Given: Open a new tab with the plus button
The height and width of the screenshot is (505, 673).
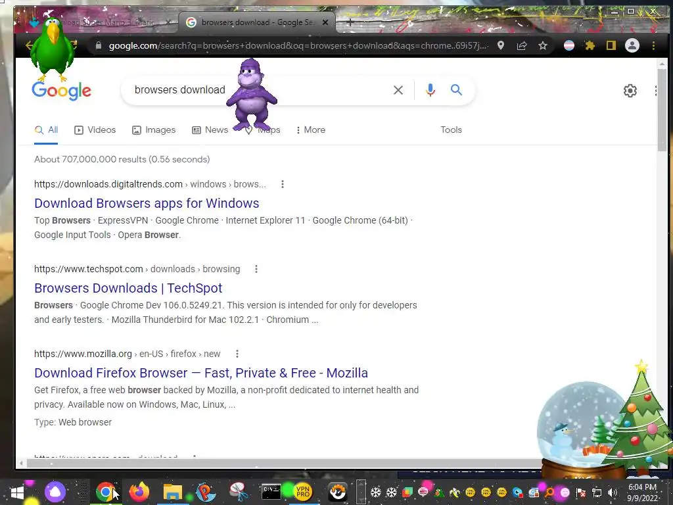Looking at the screenshot, I should pos(350,22).
